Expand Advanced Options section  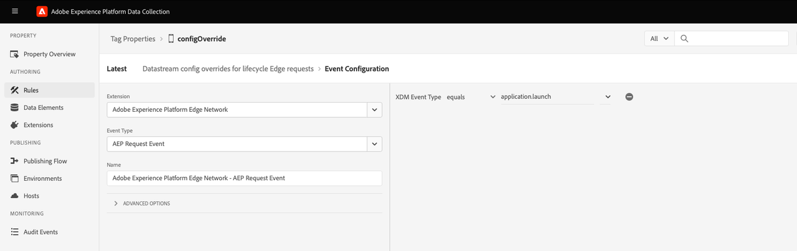[142, 203]
